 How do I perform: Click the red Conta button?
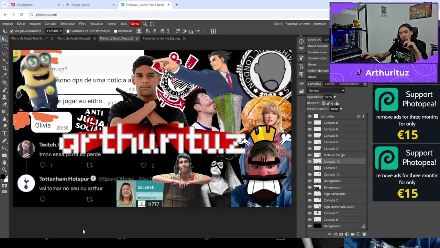pyautogui.click(x=135, y=24)
